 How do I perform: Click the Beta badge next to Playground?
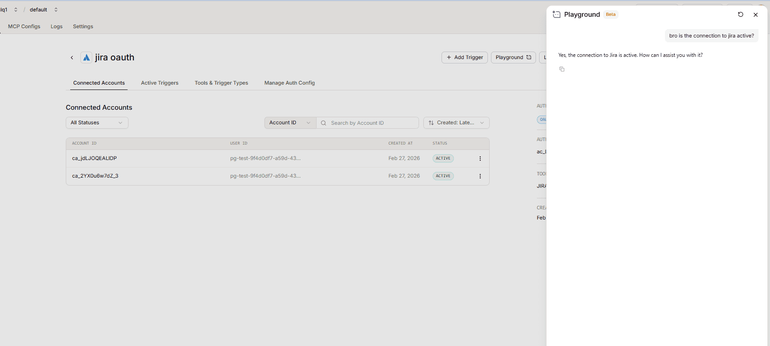click(x=611, y=15)
